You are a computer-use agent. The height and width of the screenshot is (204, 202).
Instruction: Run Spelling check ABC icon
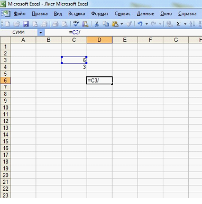(x=76, y=24)
